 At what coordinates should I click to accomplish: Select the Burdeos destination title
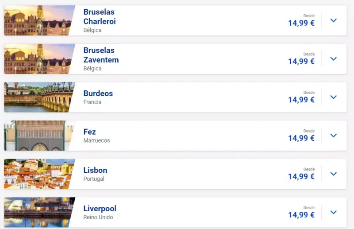coord(98,93)
